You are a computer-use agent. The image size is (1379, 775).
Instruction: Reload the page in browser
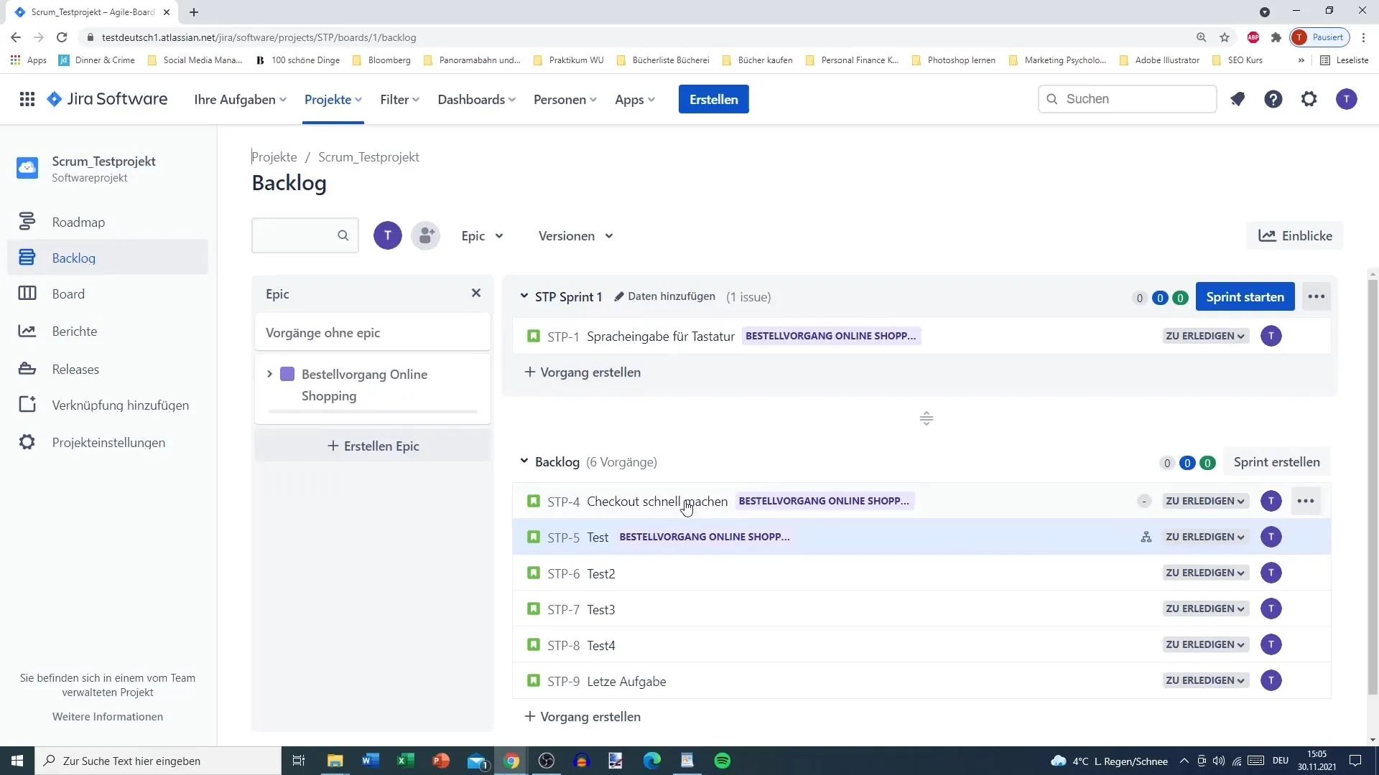[62, 37]
